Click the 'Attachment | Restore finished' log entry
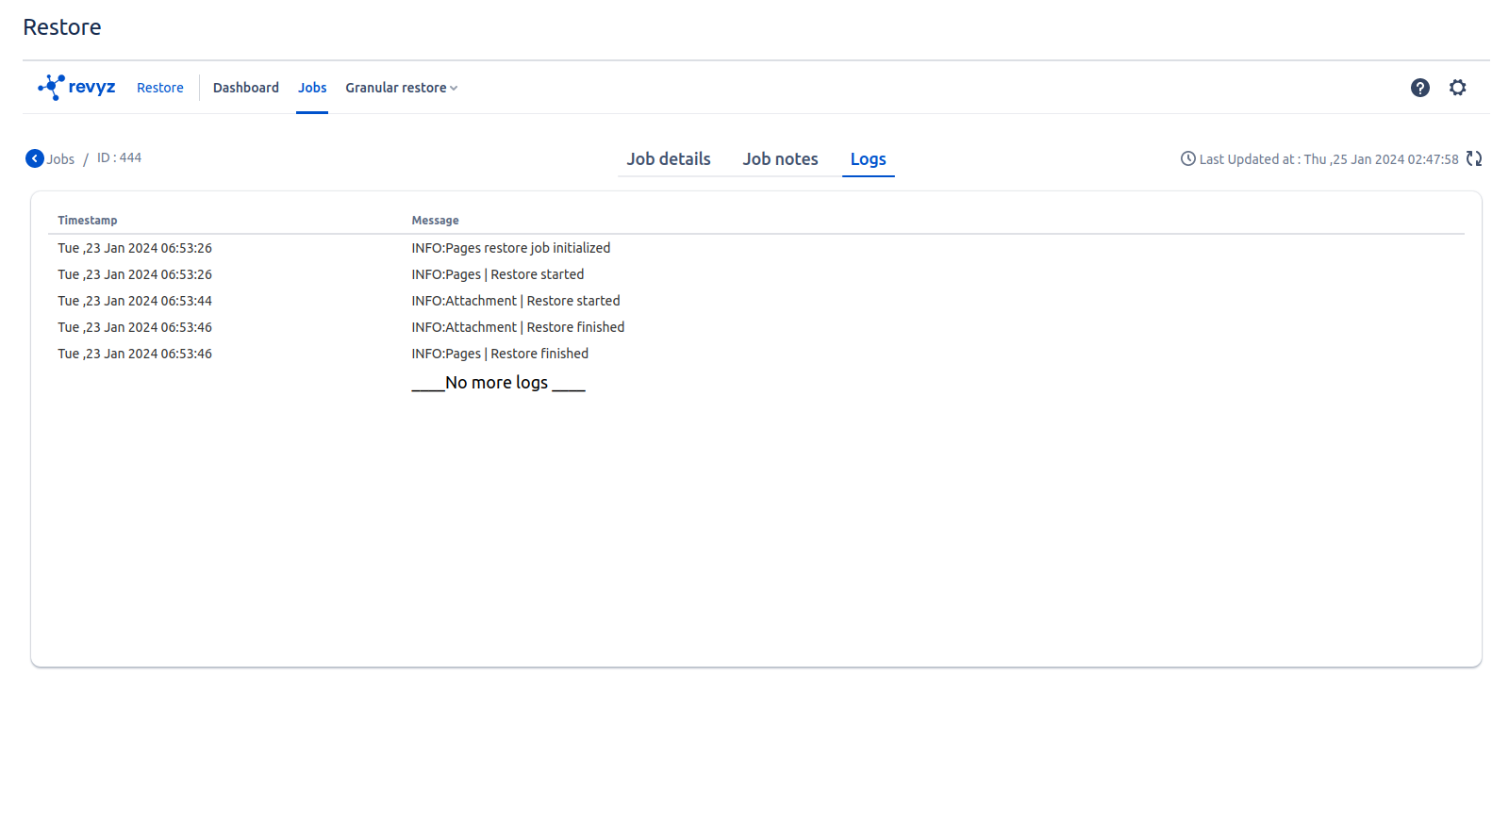The width and height of the screenshot is (1509, 825). tap(518, 327)
